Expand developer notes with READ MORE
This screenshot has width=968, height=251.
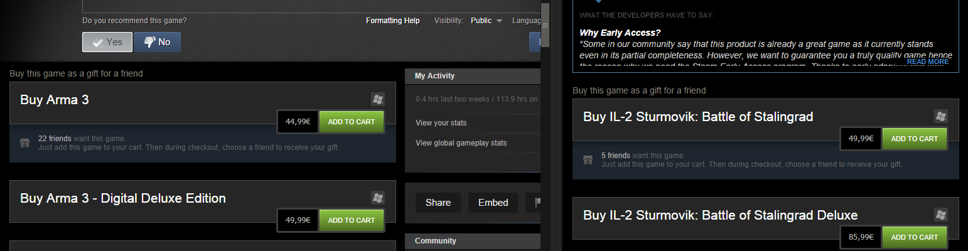(928, 61)
